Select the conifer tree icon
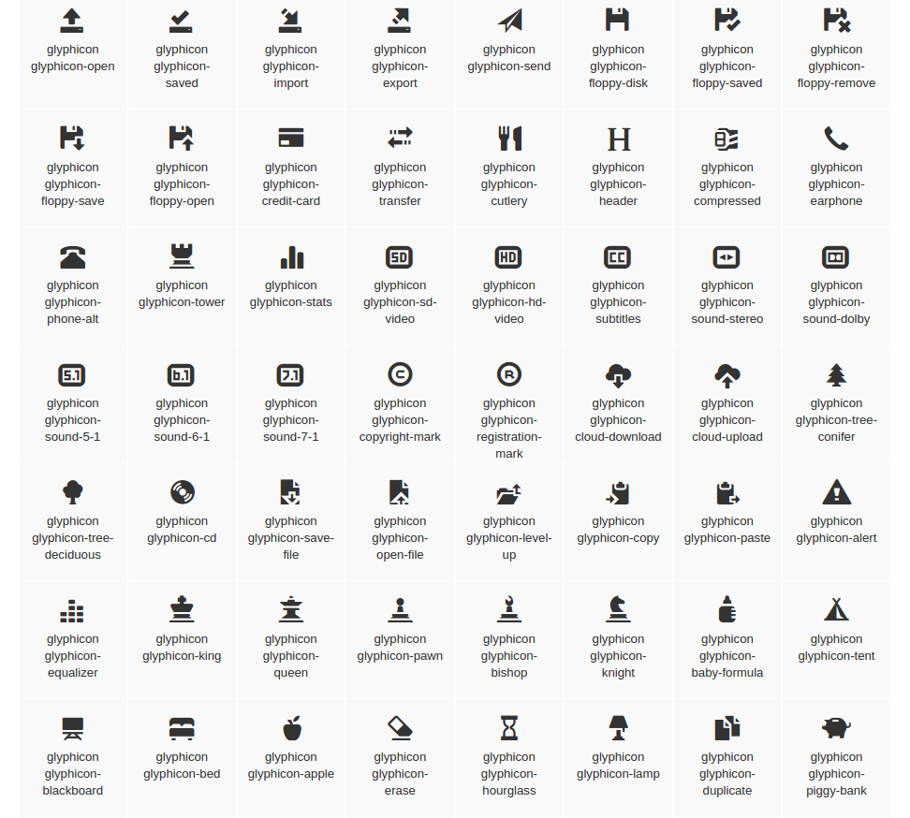 coord(836,375)
